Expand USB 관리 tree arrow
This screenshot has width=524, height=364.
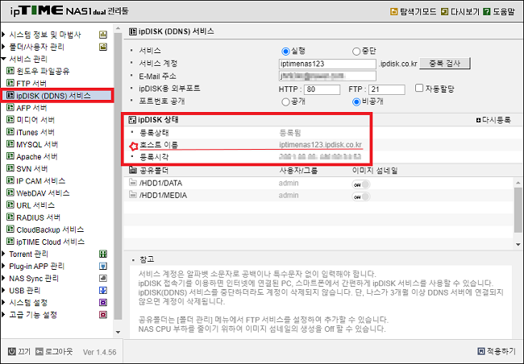4,290
